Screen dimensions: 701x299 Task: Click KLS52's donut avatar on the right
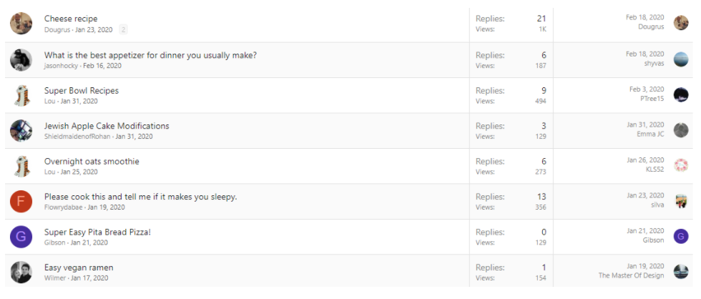(681, 165)
